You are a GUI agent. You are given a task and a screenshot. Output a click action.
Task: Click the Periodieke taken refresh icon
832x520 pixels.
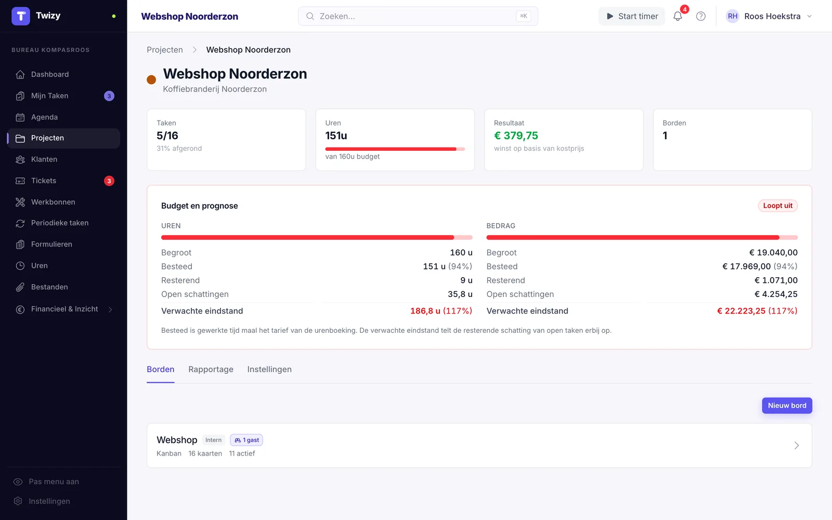pyautogui.click(x=20, y=223)
